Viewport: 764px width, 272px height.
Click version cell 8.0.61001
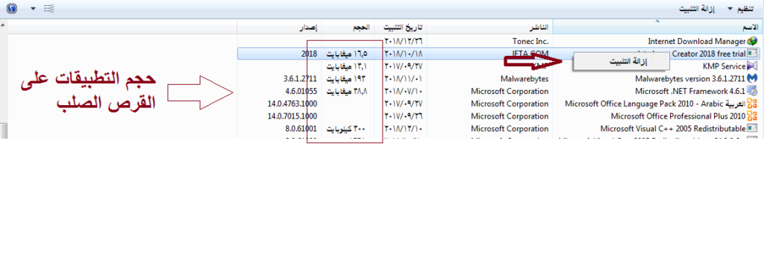click(x=302, y=129)
